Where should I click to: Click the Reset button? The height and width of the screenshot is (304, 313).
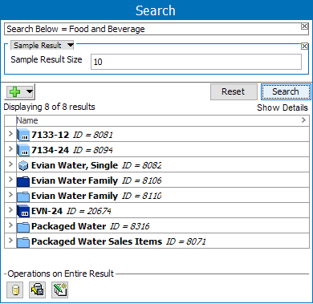tap(233, 91)
